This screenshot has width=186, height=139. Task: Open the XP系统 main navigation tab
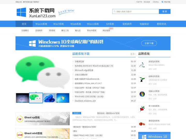coord(110,24)
